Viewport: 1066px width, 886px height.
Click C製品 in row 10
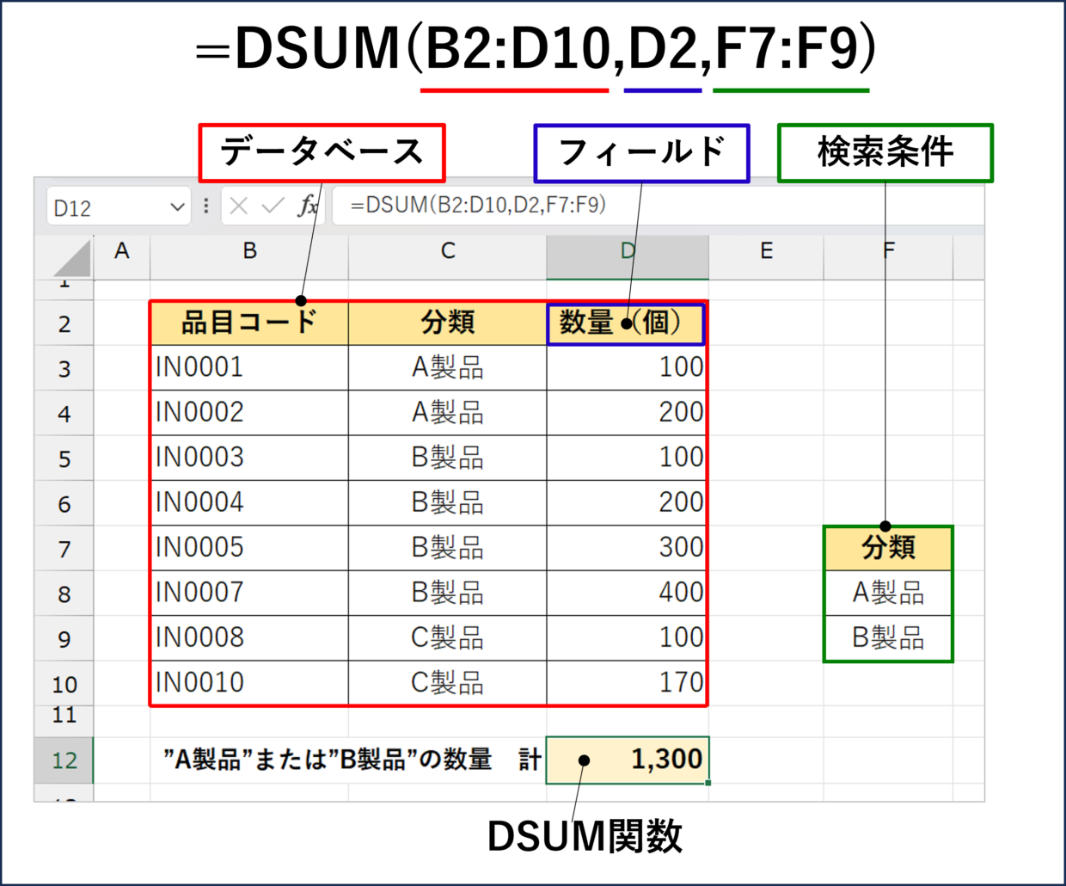pyautogui.click(x=447, y=683)
